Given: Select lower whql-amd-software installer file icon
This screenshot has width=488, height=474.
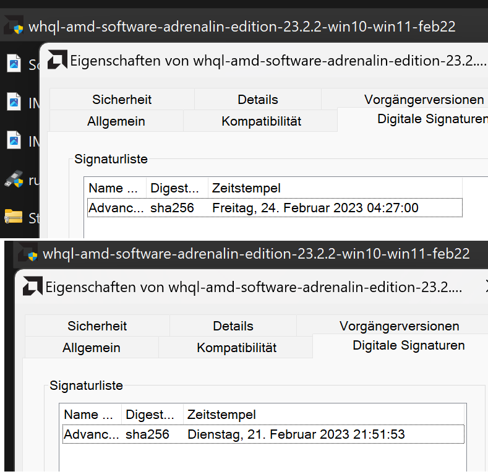Looking at the screenshot, I should tap(28, 252).
